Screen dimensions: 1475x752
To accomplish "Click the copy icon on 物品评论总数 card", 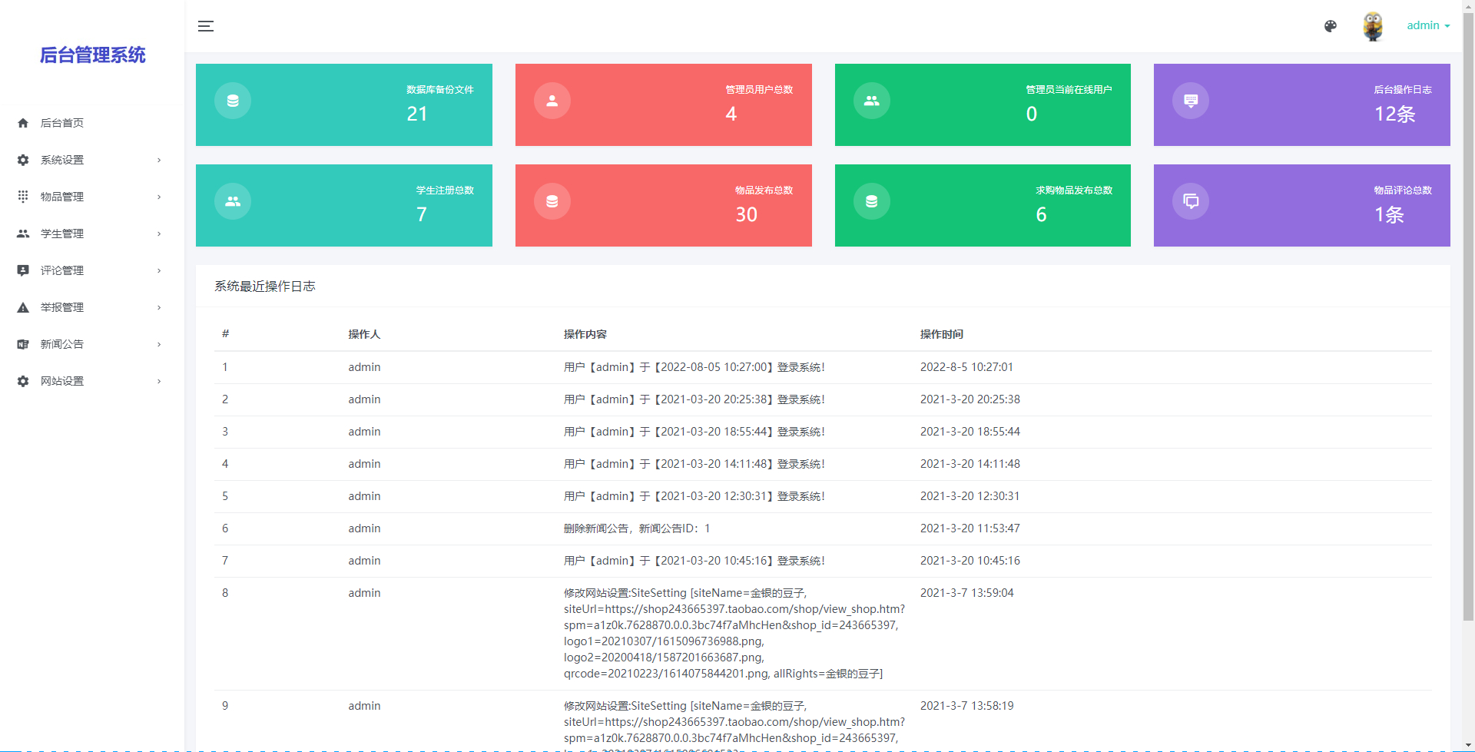I will 1191,200.
